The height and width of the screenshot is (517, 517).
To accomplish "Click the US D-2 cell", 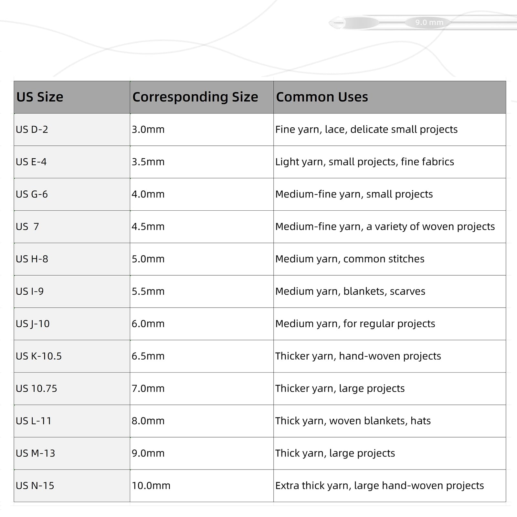I will tap(72, 130).
